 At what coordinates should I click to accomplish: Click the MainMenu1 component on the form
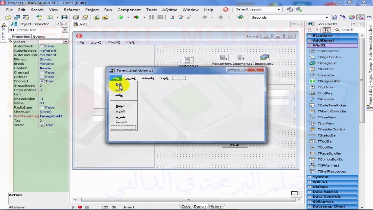pyautogui.click(x=188, y=60)
